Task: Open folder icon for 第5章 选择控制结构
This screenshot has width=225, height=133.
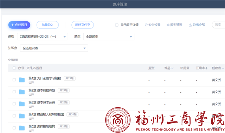Action: 22,128
